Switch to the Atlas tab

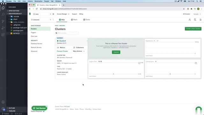[x=62, y=20]
